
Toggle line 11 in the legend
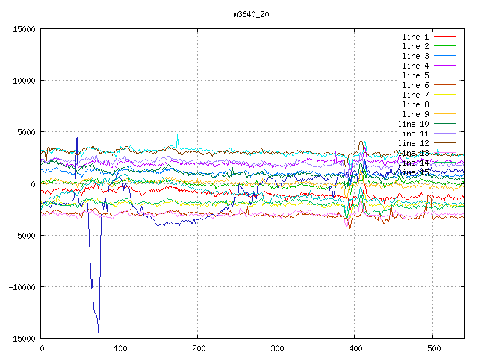point(413,134)
